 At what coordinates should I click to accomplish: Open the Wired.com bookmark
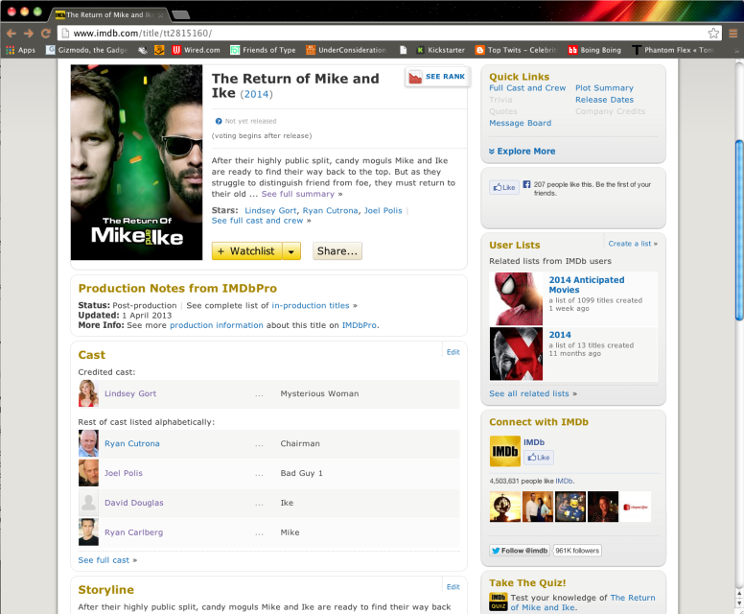point(196,50)
